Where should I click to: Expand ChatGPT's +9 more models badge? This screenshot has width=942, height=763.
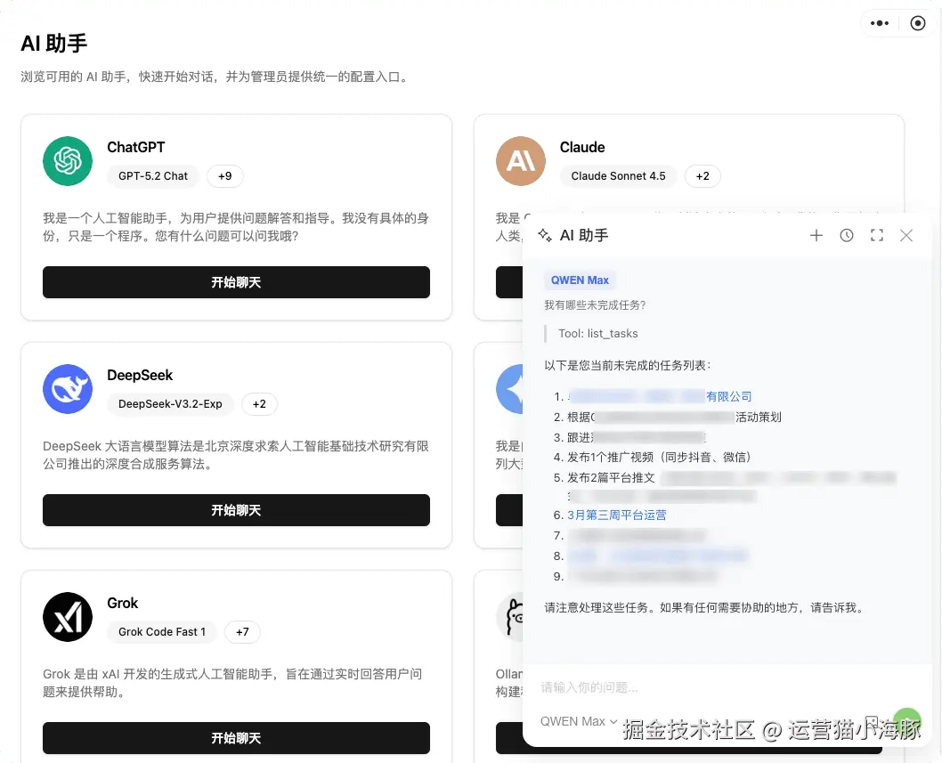pos(224,176)
